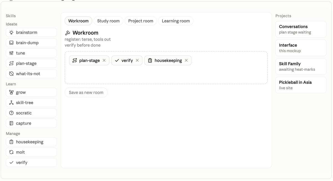Select the Learning room tab
The height and width of the screenshot is (181, 333).
click(176, 21)
